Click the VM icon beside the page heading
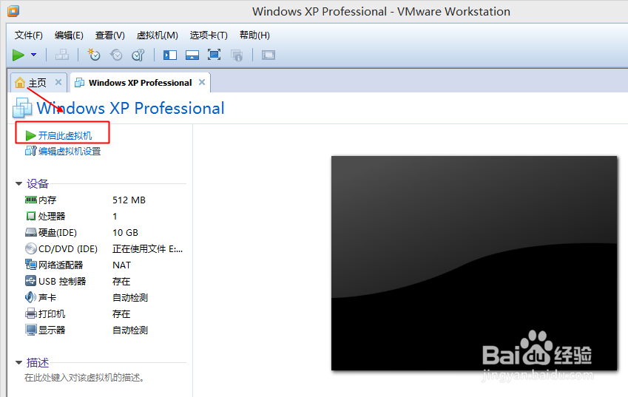The width and height of the screenshot is (628, 397). [22, 108]
